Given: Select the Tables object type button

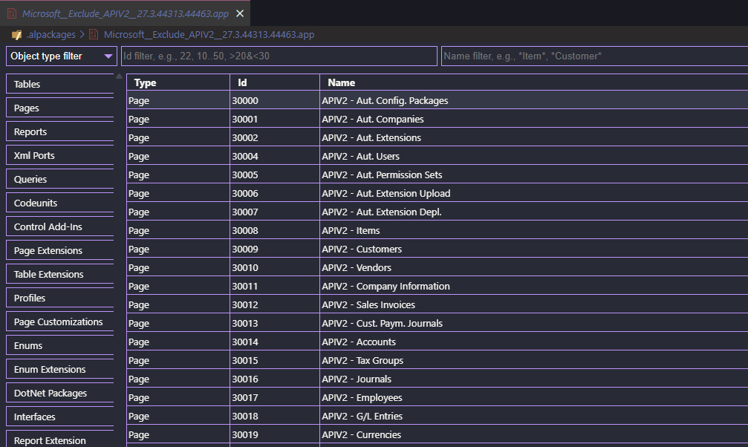Looking at the screenshot, I should (x=59, y=85).
